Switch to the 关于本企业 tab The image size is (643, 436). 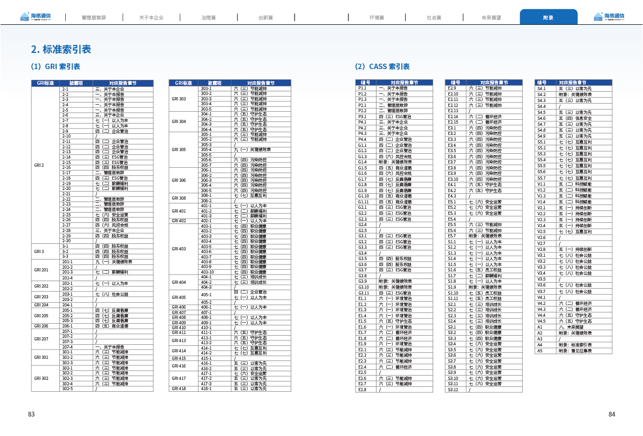point(151,17)
